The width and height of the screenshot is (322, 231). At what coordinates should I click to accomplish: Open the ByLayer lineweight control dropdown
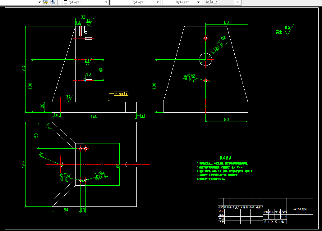click(198, 2)
